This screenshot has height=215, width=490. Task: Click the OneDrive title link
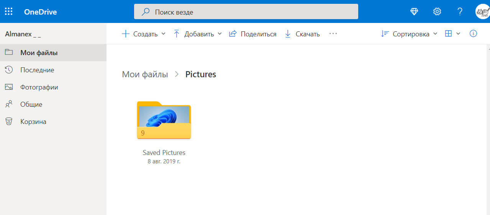40,12
